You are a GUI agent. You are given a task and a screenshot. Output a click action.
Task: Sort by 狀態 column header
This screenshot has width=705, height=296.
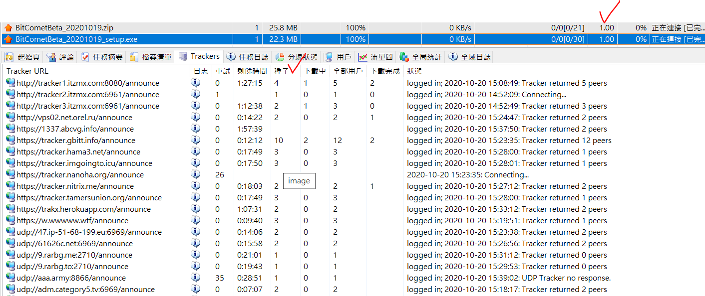(414, 71)
